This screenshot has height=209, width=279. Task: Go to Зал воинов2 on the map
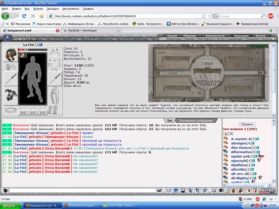(x=239, y=87)
